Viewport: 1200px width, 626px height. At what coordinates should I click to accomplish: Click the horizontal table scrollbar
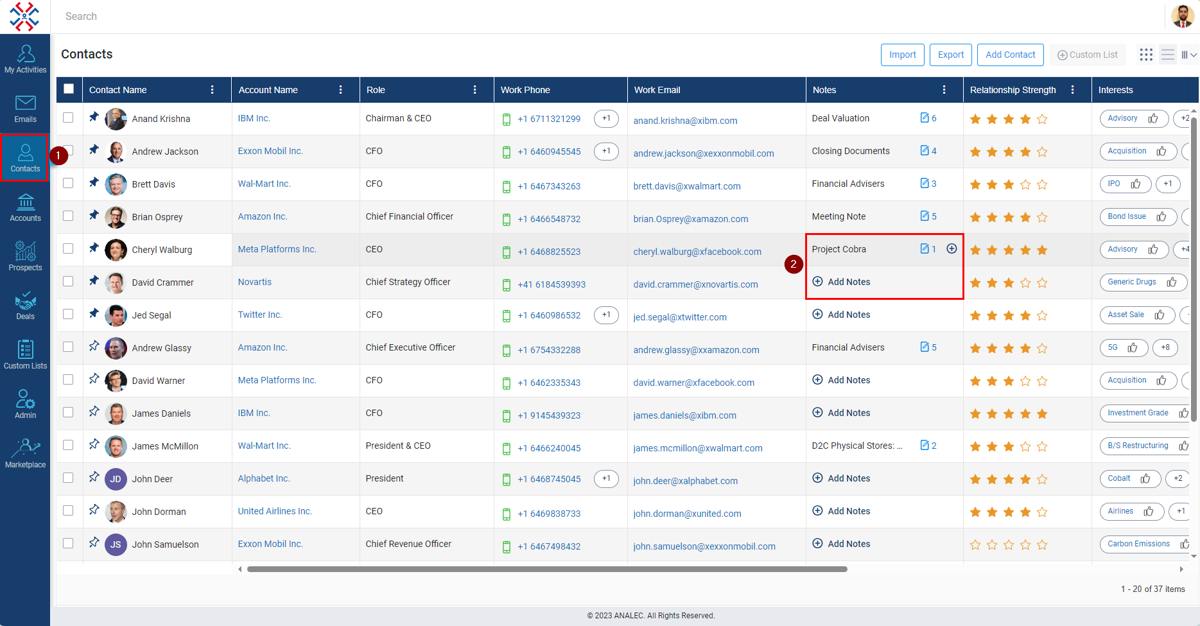click(547, 569)
